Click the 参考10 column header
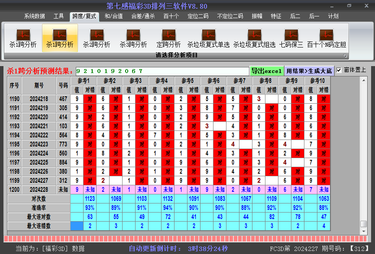This screenshot has width=375, height=254. (x=317, y=81)
